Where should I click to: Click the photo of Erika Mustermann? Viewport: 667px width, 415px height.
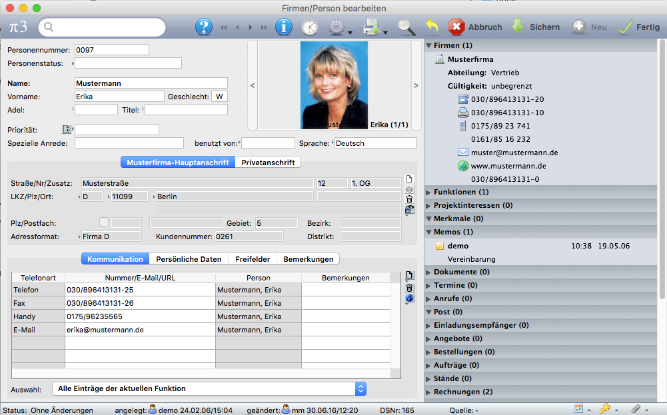pyautogui.click(x=334, y=85)
